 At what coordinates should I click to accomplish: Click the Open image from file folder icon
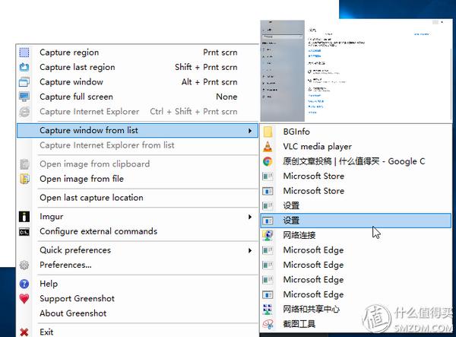(24, 179)
